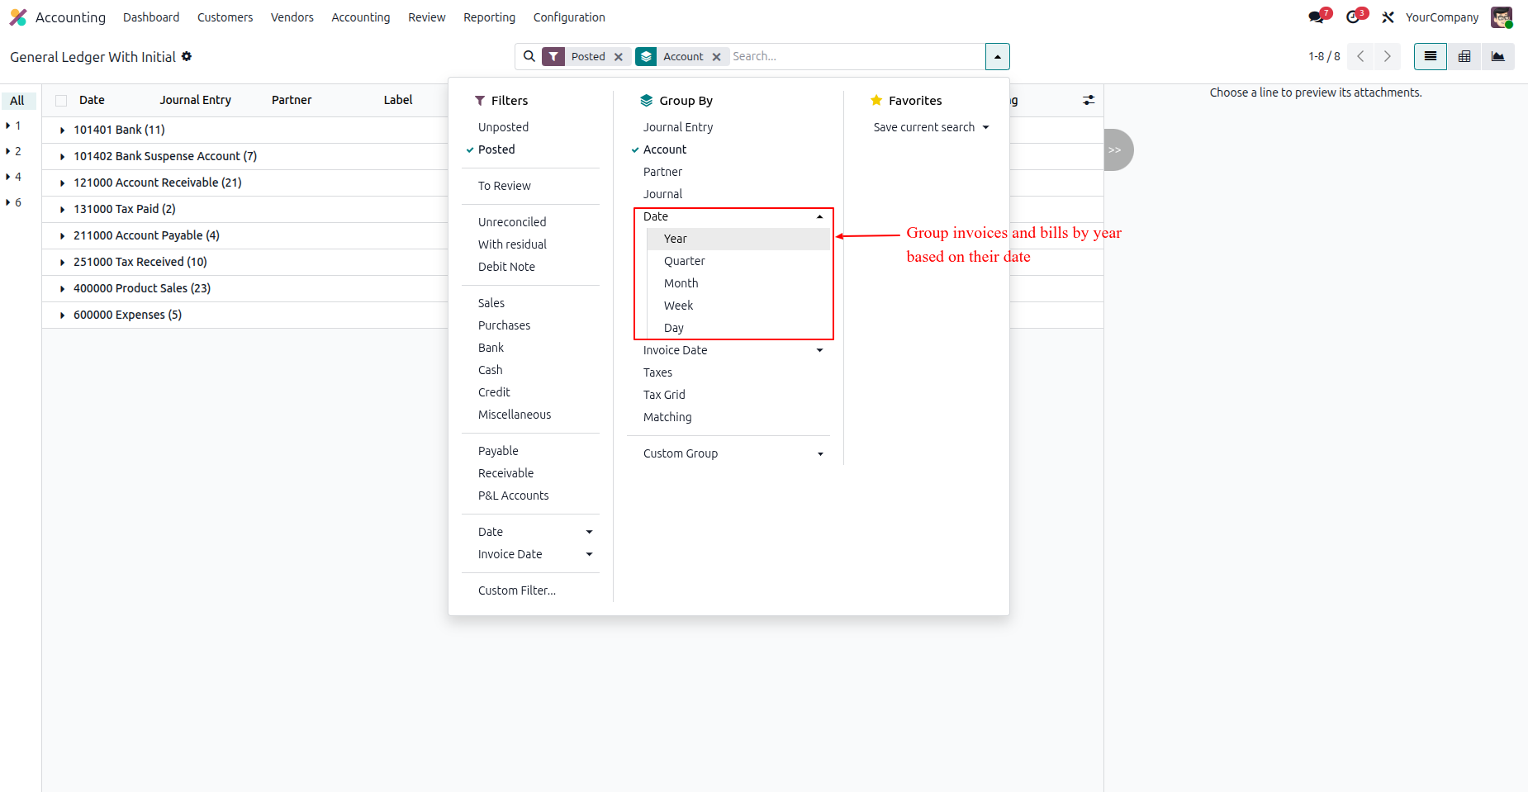The height and width of the screenshot is (792, 1528).
Task: Click the General Ledger settings gear
Action: coord(187,56)
